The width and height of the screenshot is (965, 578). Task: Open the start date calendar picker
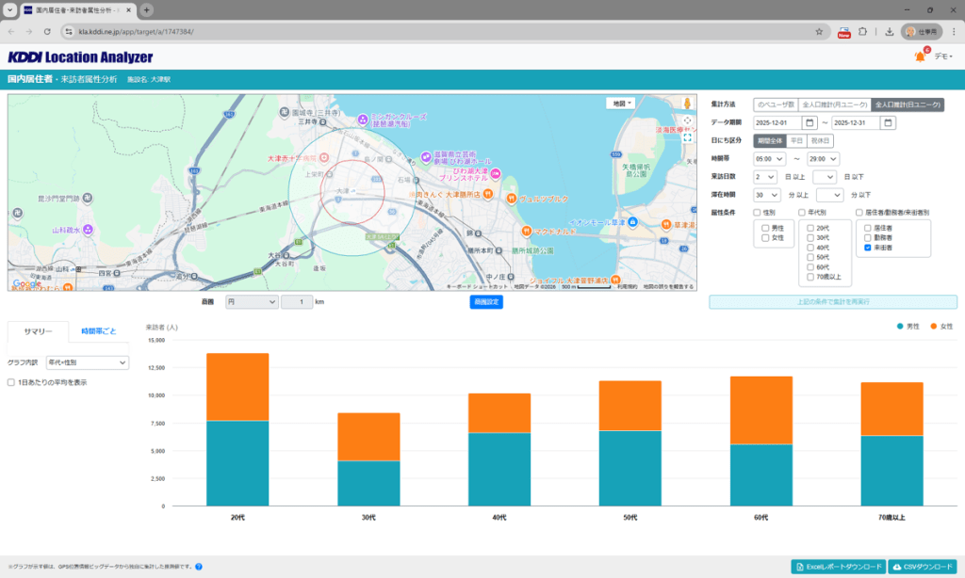click(810, 122)
